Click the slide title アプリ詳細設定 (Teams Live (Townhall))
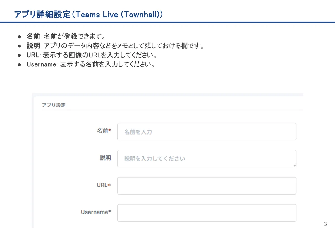This screenshot has height=237, width=335. [x=88, y=15]
